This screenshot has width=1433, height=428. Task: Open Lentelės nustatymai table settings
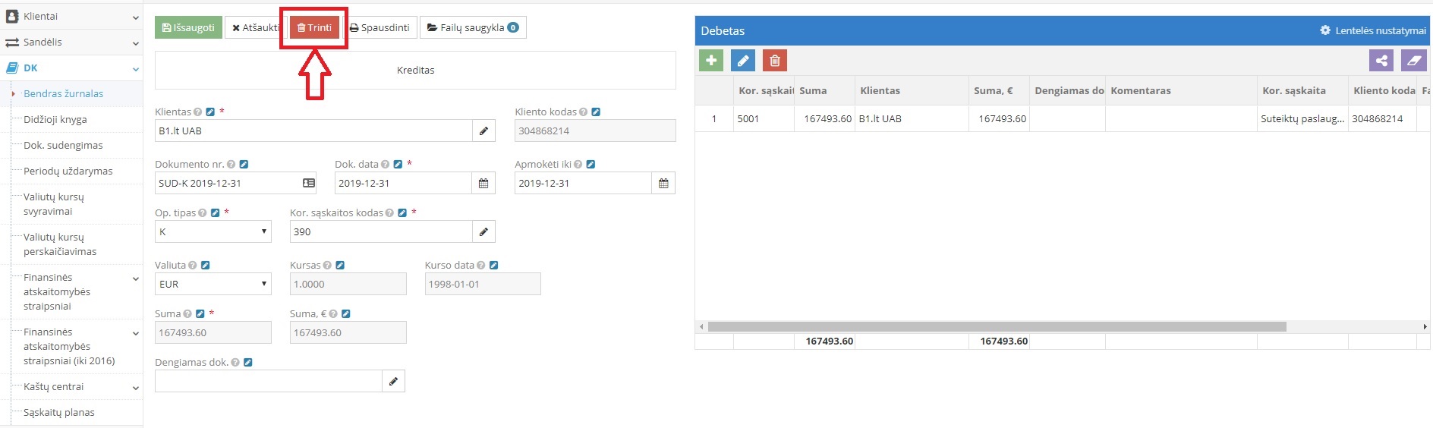click(x=1373, y=31)
